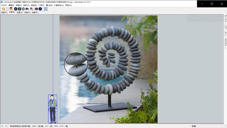Click the envelope mail icon
Image resolution: width=227 pixels, height=128 pixels.
pyautogui.click(x=37, y=9)
